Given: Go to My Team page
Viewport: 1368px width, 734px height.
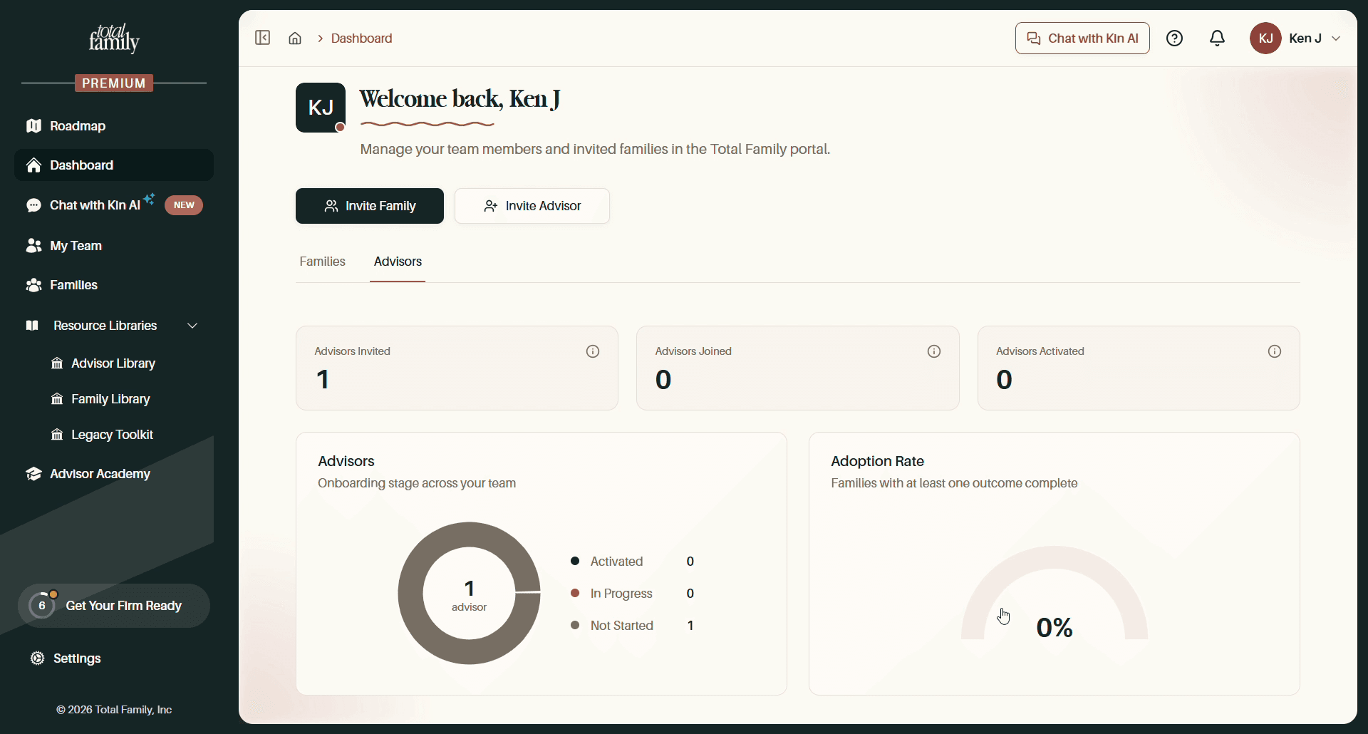Looking at the screenshot, I should pos(114,246).
